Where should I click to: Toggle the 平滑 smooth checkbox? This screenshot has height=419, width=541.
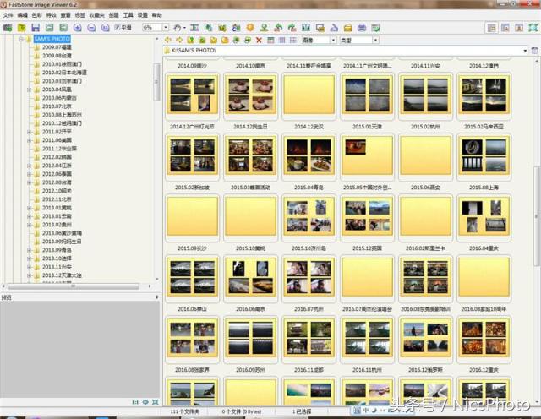(x=117, y=28)
